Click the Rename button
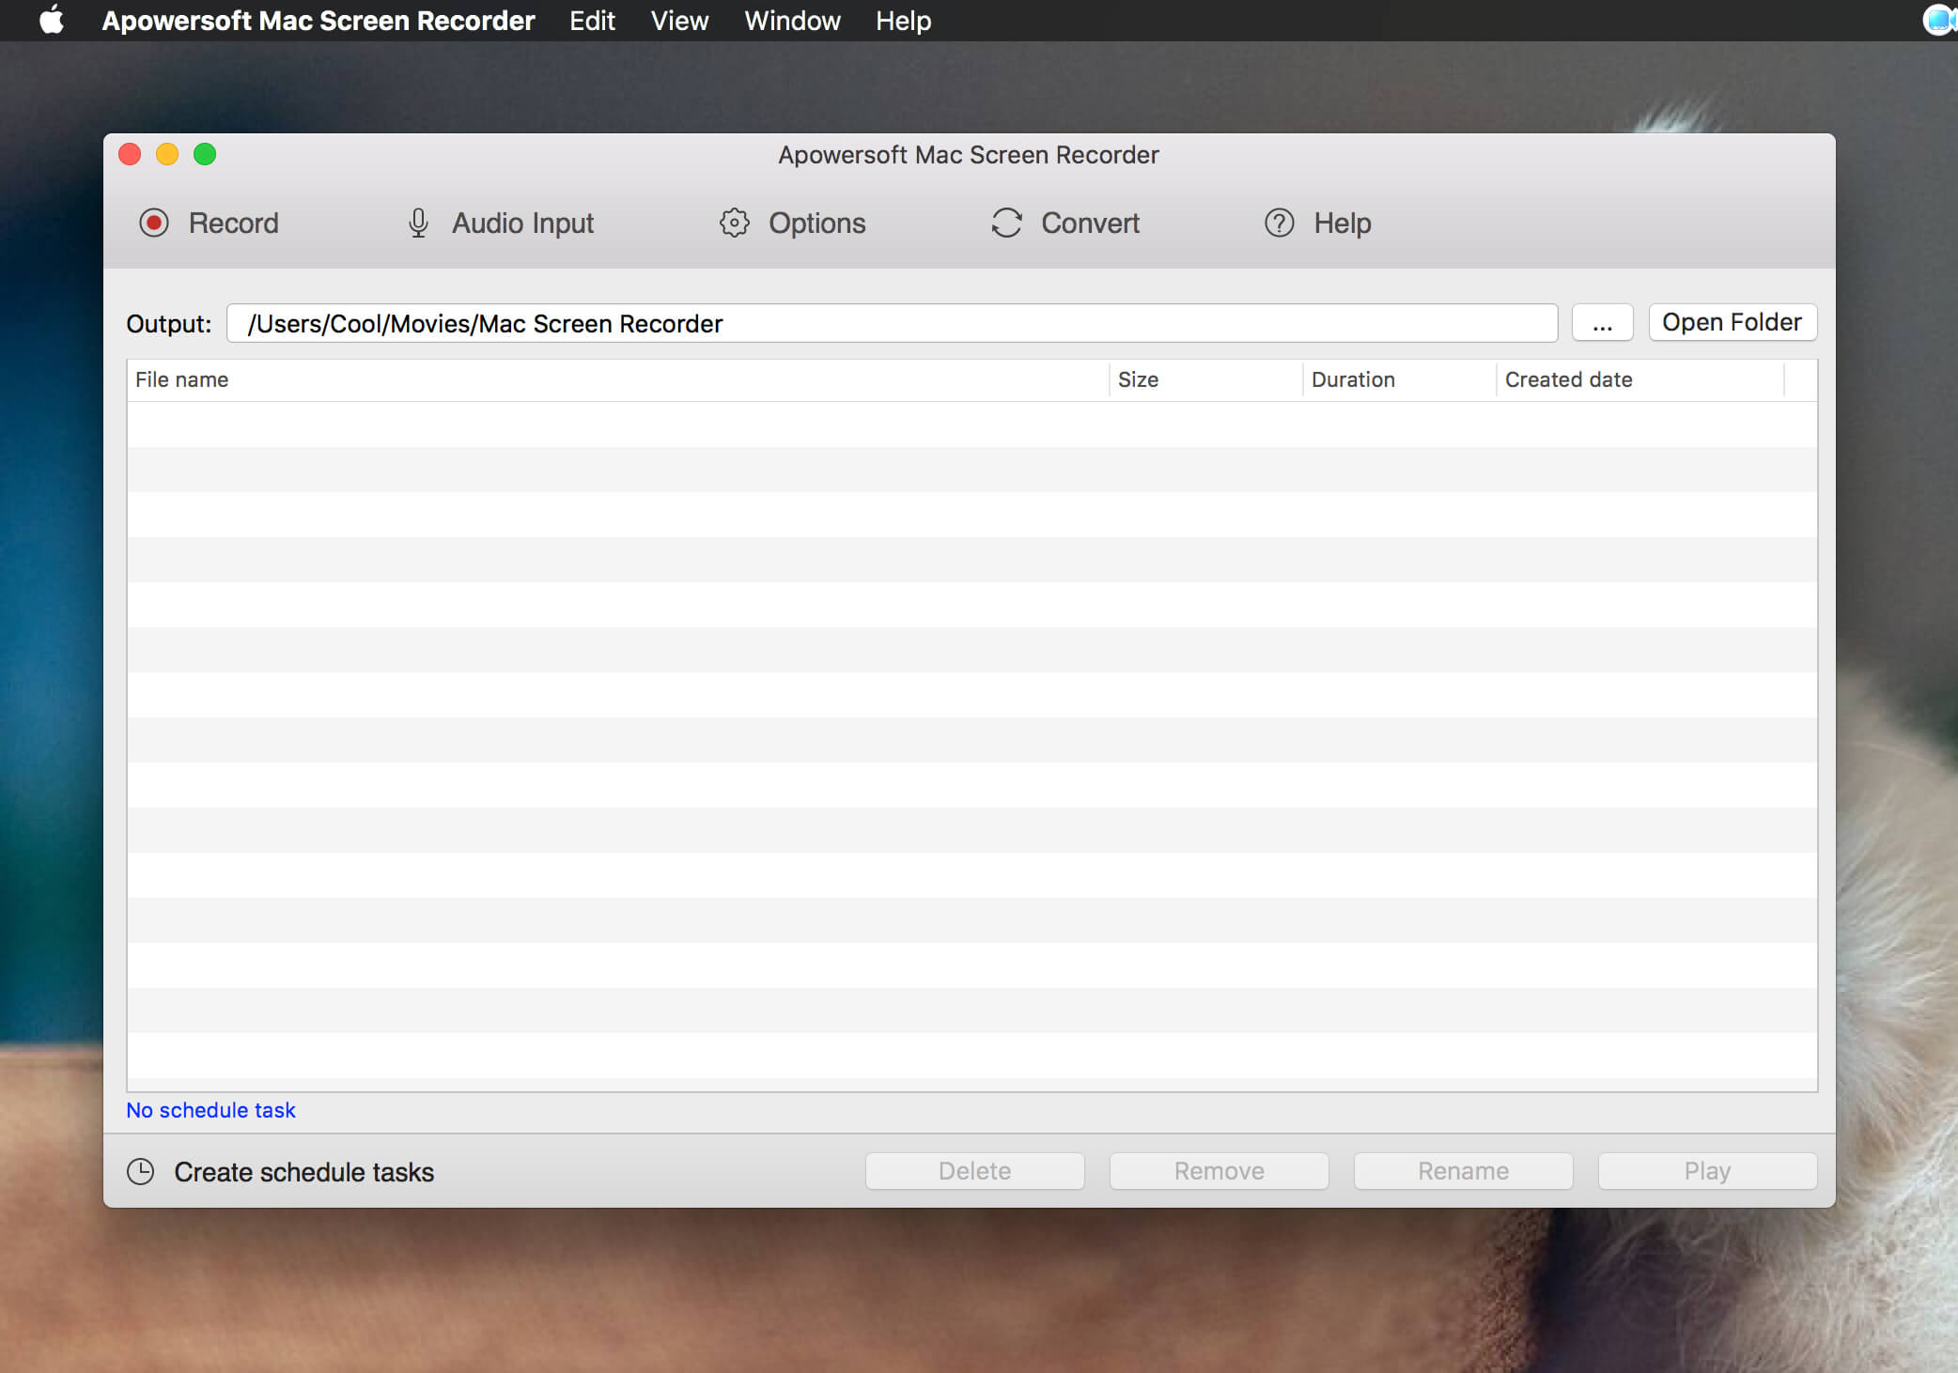The height and width of the screenshot is (1373, 1958). coord(1463,1171)
